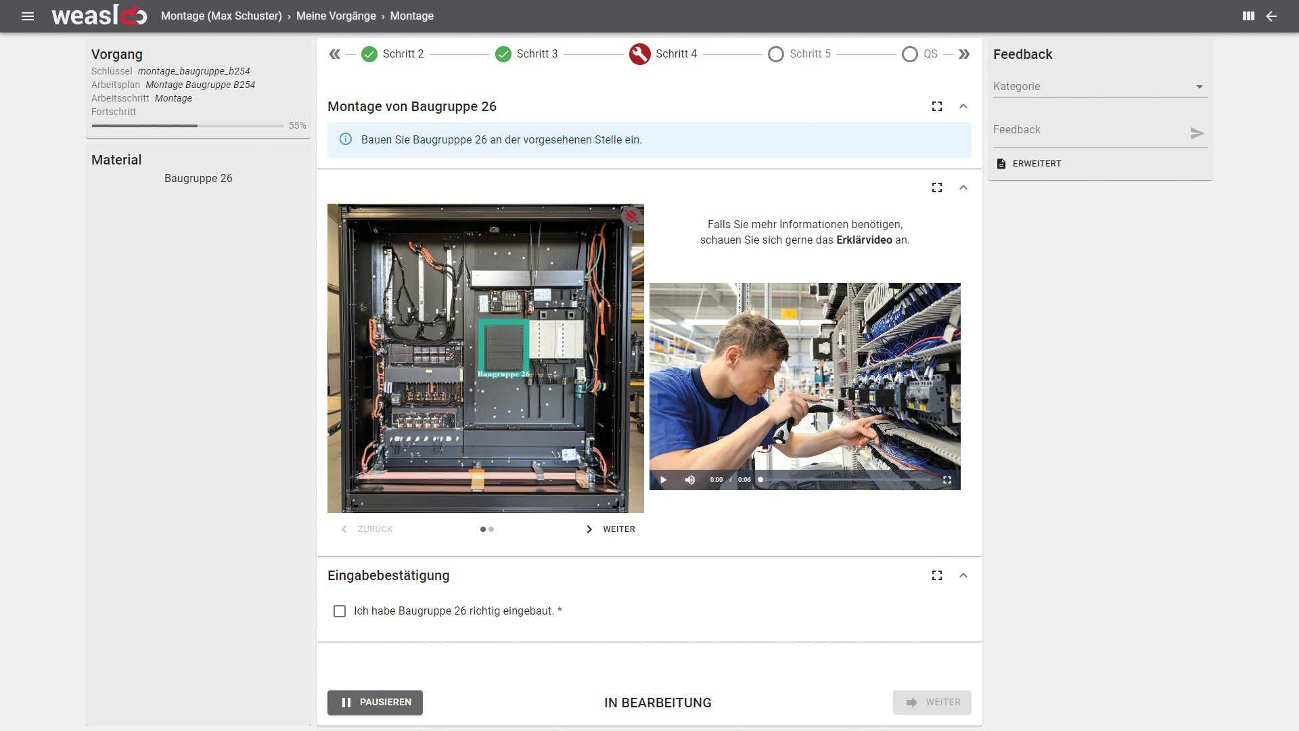The width and height of the screenshot is (1299, 731).
Task: Click the PAUSIEREN button
Action: tap(375, 703)
